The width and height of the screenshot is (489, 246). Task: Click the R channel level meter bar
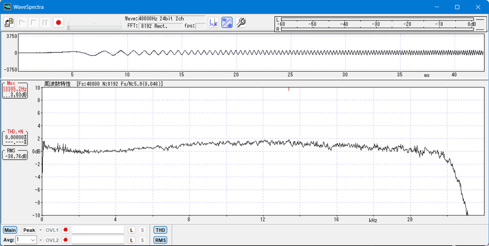tap(377, 29)
